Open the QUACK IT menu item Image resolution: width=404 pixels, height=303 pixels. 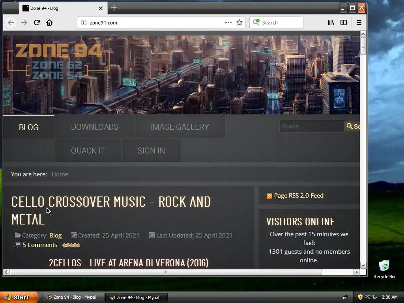(x=88, y=150)
